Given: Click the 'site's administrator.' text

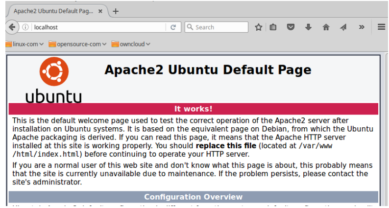Looking at the screenshot, I should tap(47, 182).
